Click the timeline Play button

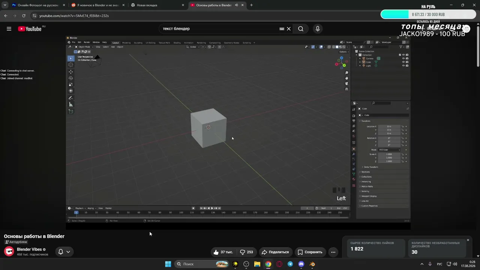pyautogui.click(x=212, y=208)
